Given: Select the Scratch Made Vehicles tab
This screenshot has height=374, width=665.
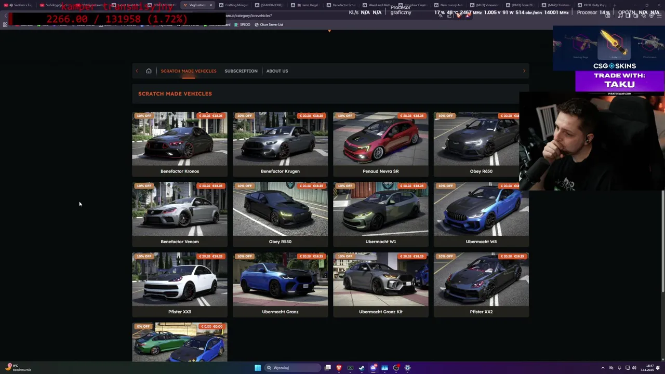Looking at the screenshot, I should (189, 71).
